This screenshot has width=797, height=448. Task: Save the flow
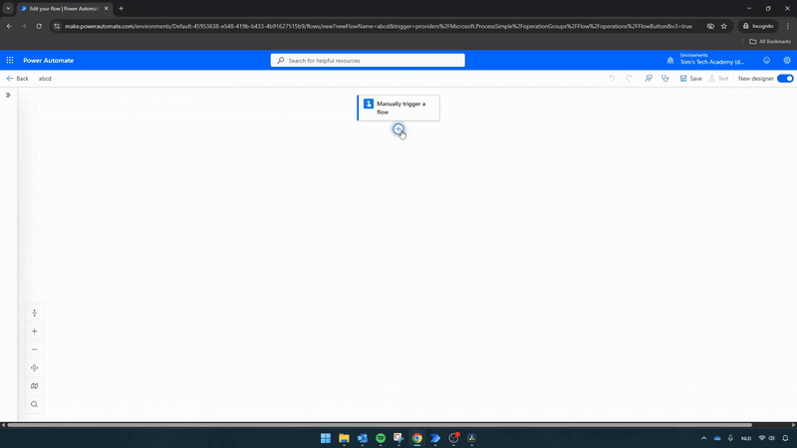690,78
